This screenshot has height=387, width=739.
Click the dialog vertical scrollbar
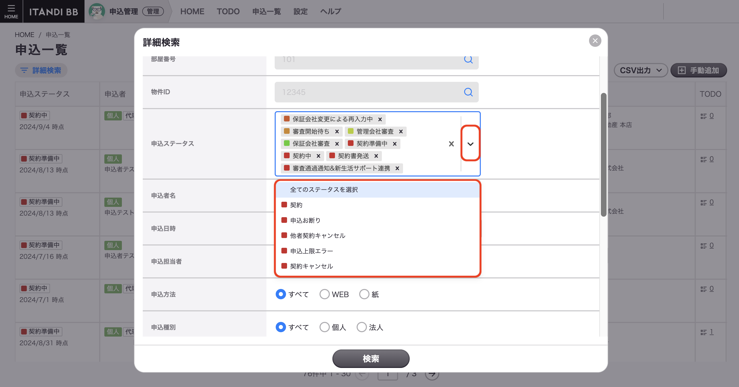coord(603,155)
